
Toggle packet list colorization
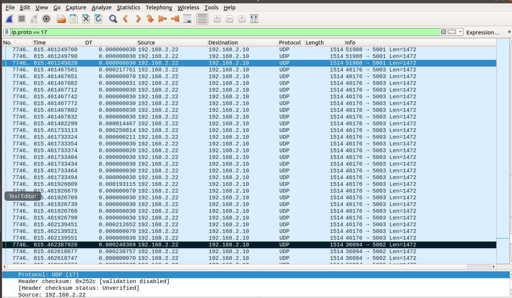(x=202, y=19)
